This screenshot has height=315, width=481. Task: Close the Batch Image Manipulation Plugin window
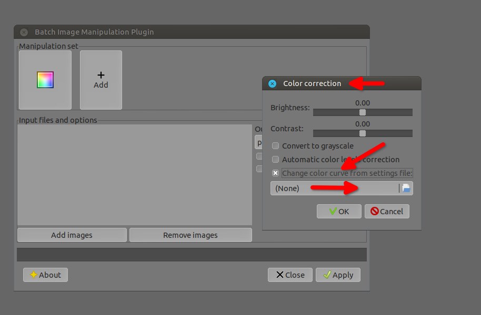point(24,32)
